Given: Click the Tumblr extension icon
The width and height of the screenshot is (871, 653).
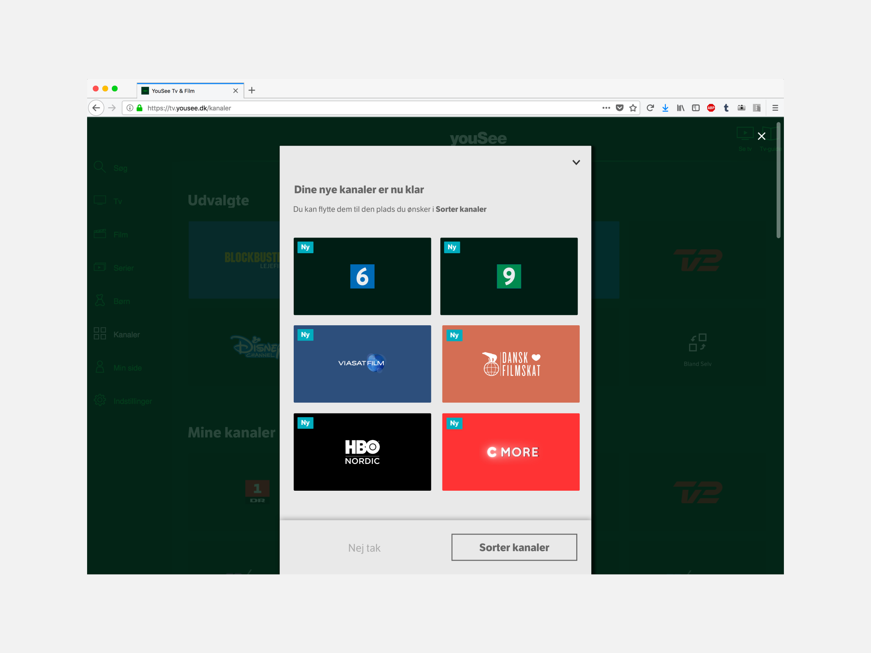Looking at the screenshot, I should point(726,108).
